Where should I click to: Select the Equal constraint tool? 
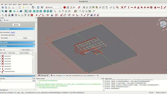[145, 7]
